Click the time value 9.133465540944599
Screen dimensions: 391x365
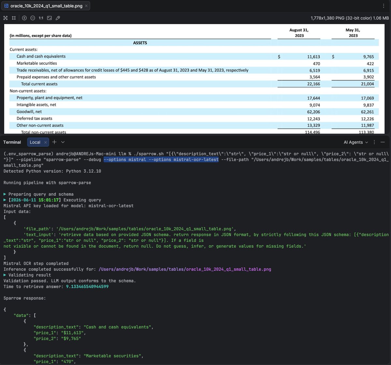88,286
